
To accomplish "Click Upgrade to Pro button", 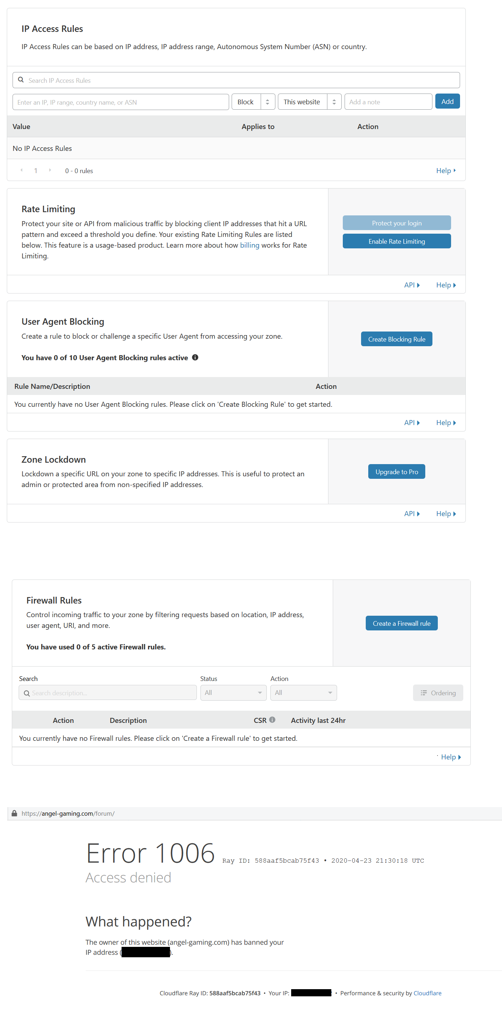I will coord(397,472).
